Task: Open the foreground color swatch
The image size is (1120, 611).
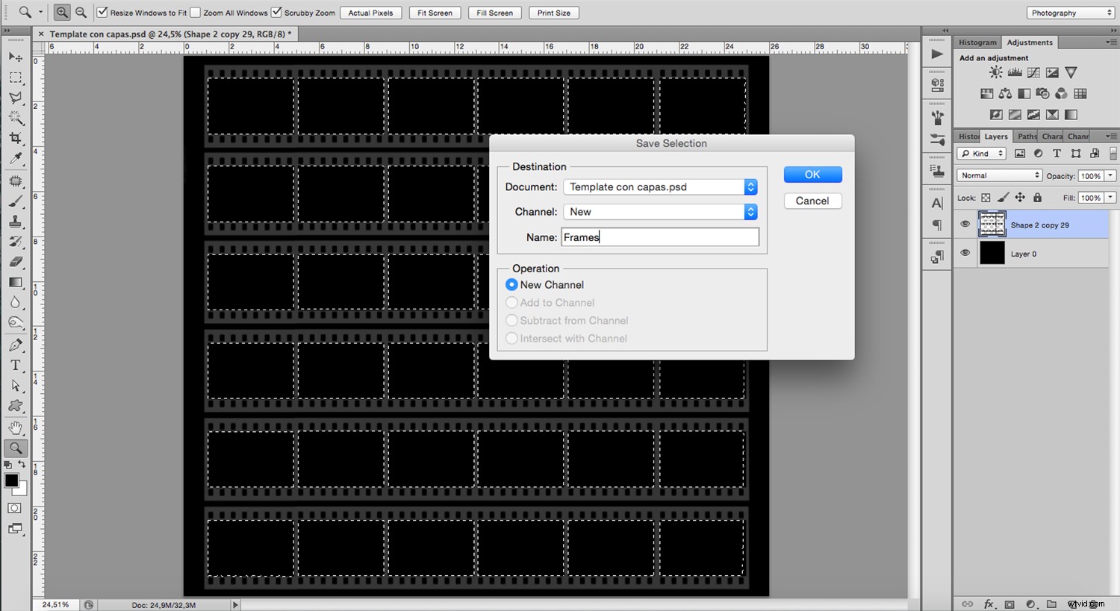Action: click(10, 480)
